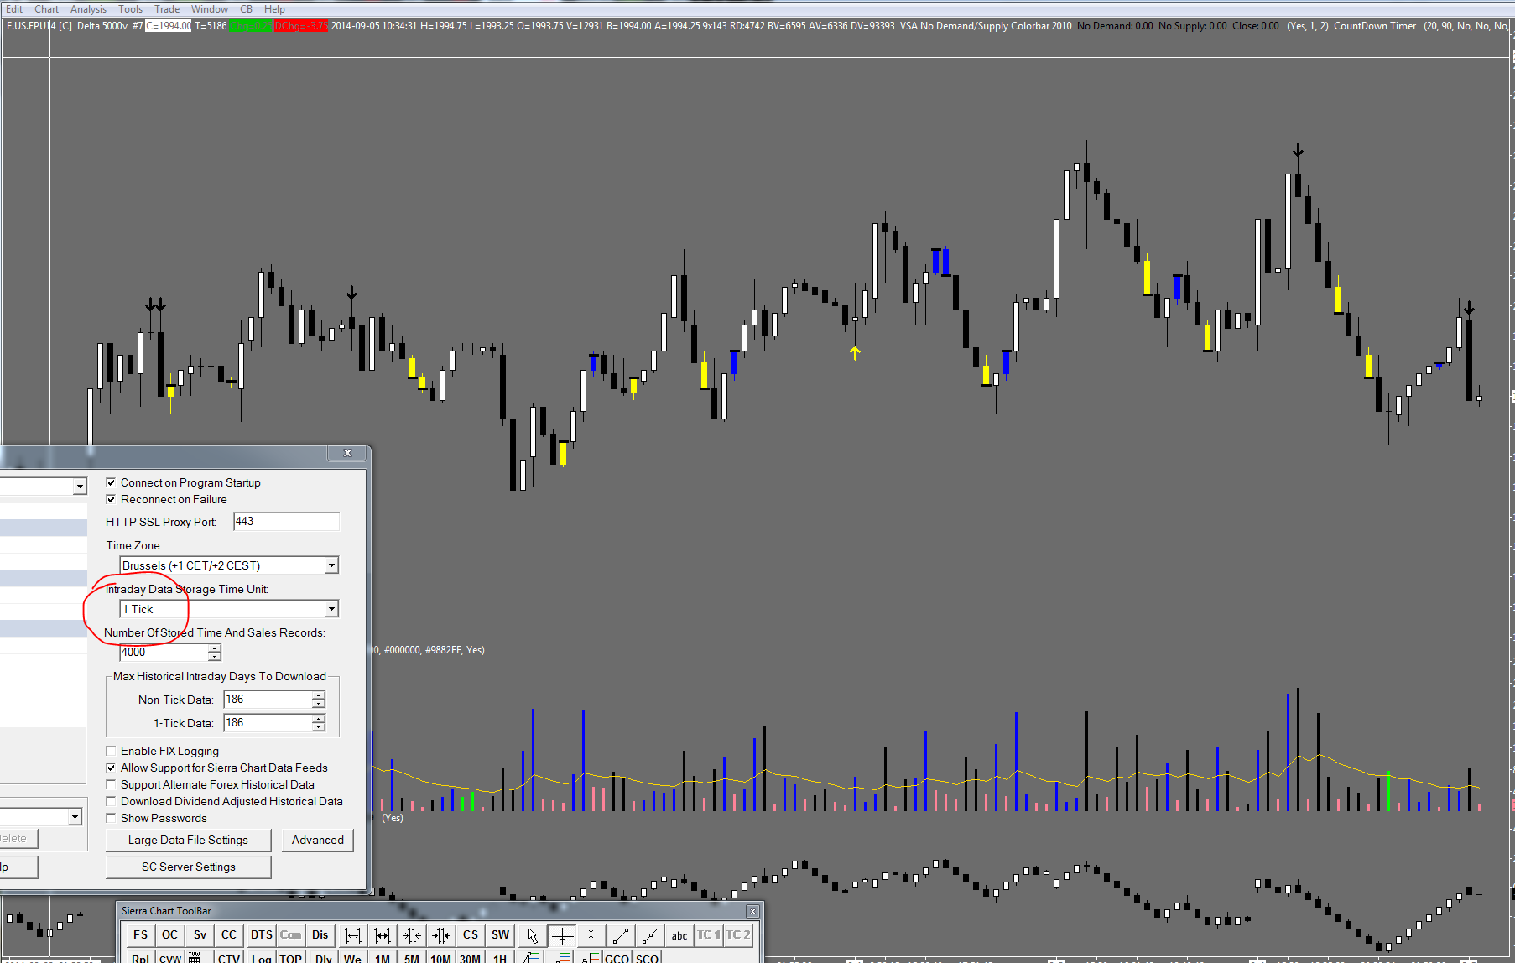Screen dimensions: 1515x963
Task: Select the horizontal line with vertical arrows tool
Action: click(591, 934)
